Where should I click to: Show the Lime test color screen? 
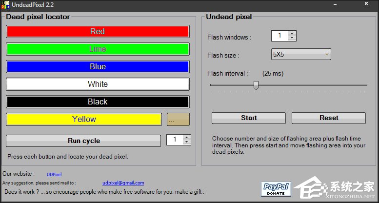pyautogui.click(x=98, y=49)
